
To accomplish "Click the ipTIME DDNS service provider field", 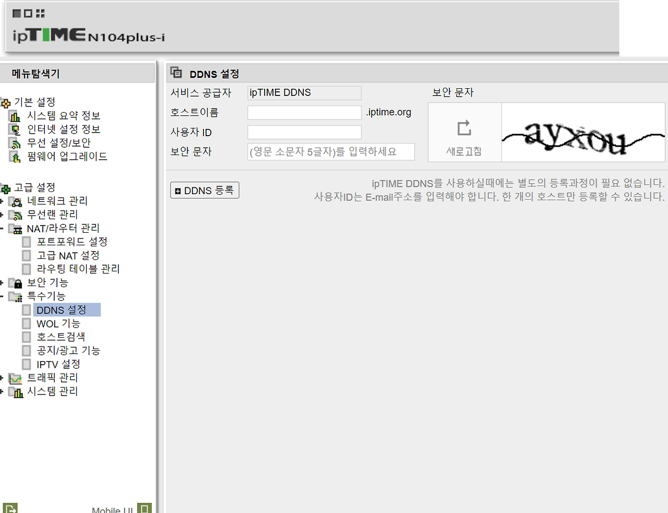I will coord(304,93).
